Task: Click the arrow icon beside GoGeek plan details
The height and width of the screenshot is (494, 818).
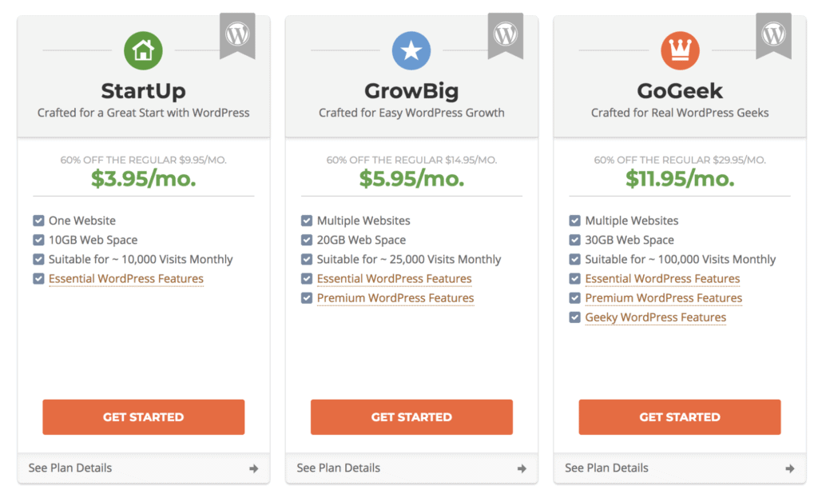Action: click(x=790, y=468)
